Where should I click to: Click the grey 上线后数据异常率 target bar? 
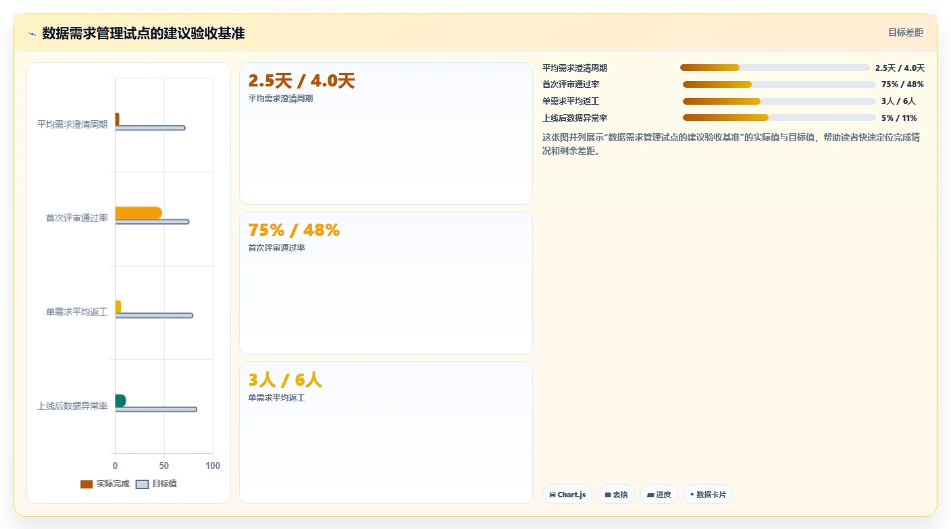click(156, 409)
